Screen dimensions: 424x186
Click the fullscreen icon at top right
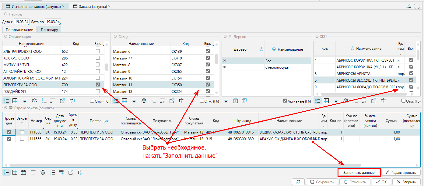(418, 6)
